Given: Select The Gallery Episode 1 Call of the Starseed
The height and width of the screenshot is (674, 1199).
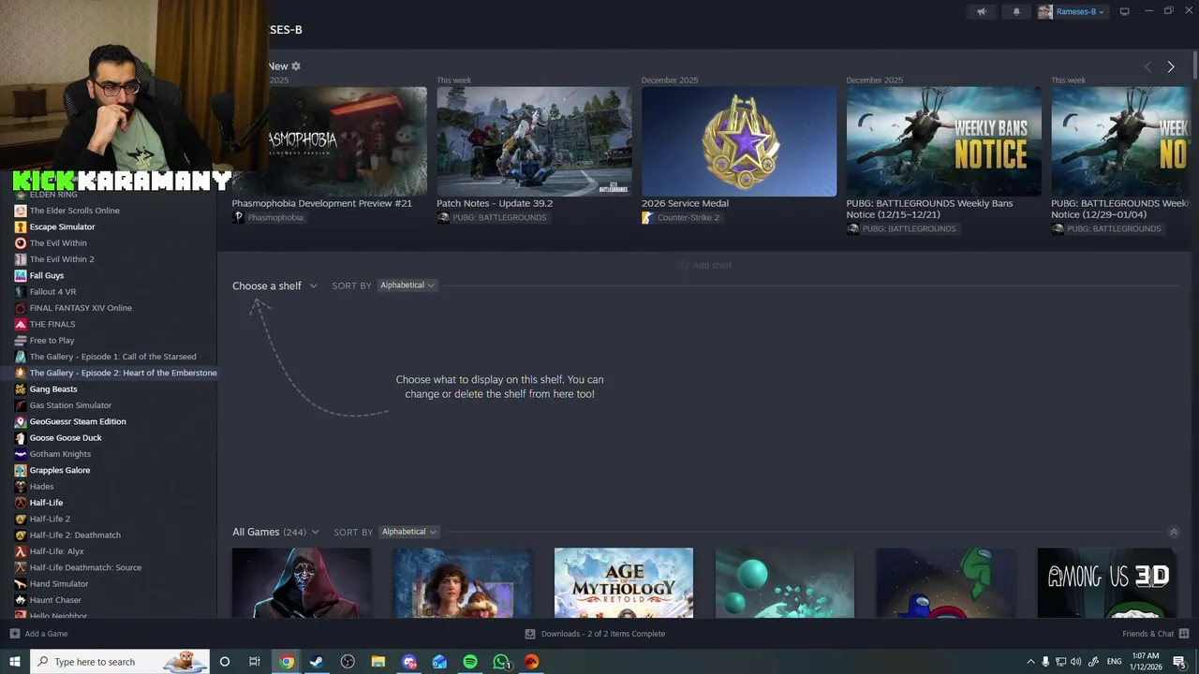Looking at the screenshot, I should (112, 357).
